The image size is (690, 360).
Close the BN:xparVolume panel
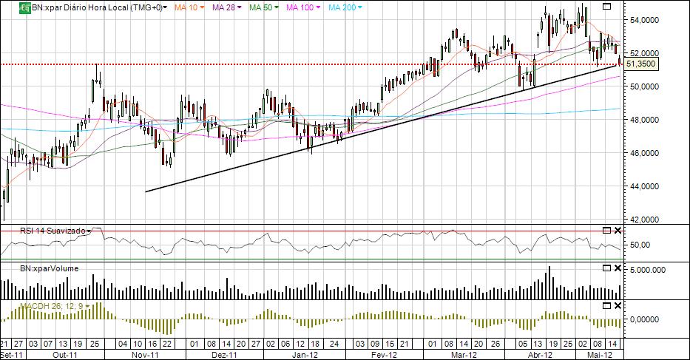pos(618,268)
